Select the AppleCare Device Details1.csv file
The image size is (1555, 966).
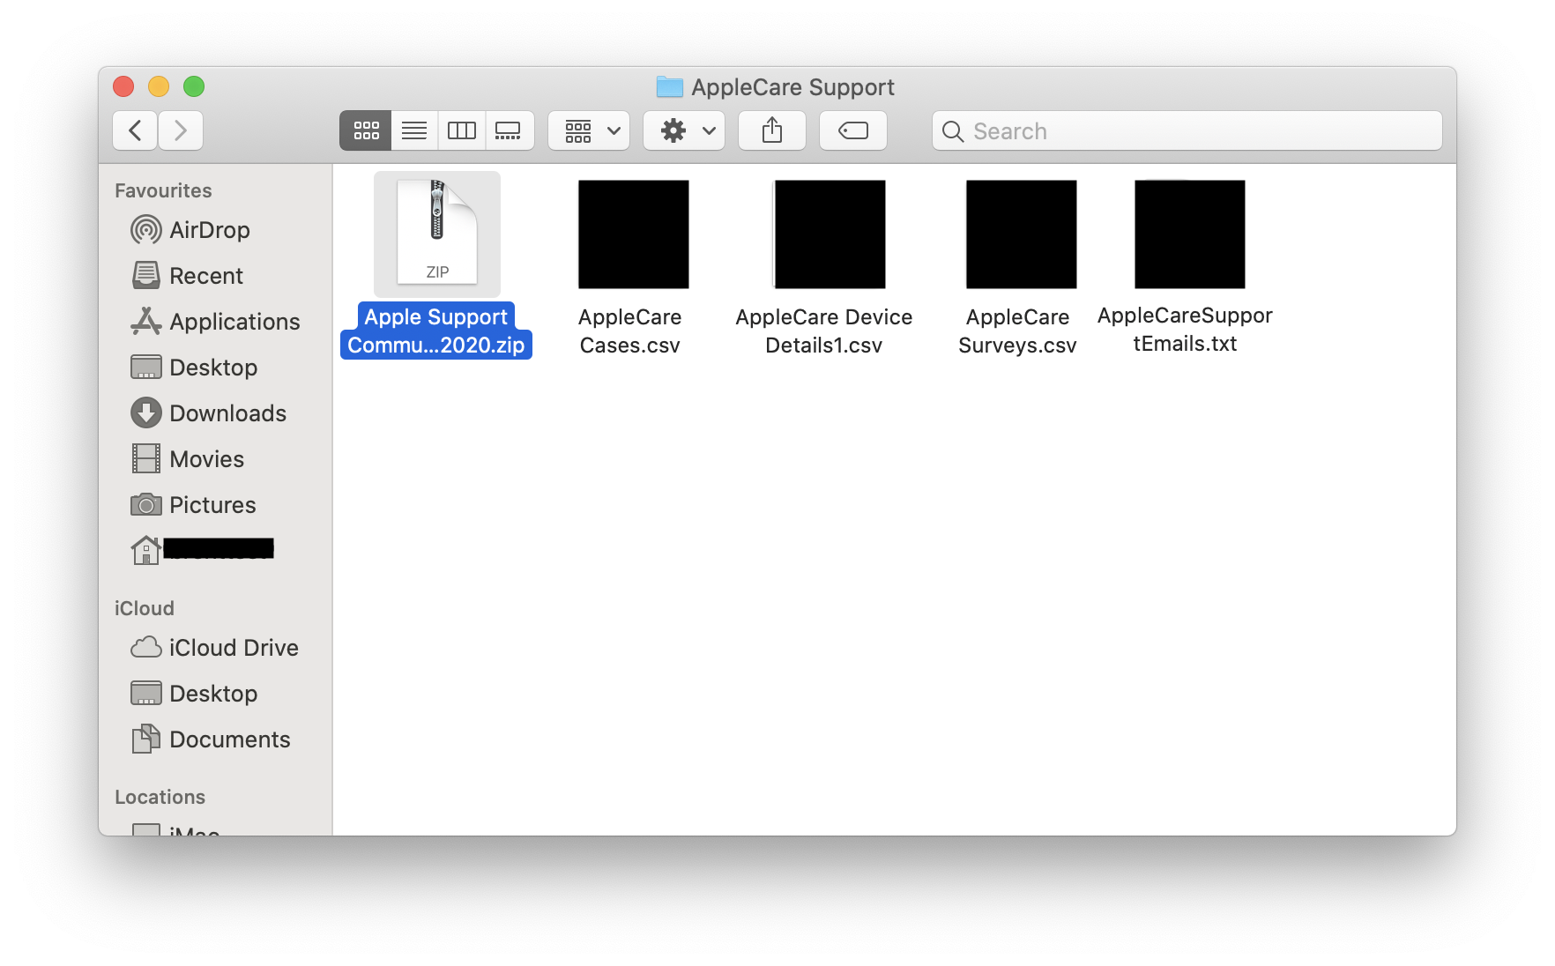[x=830, y=234]
